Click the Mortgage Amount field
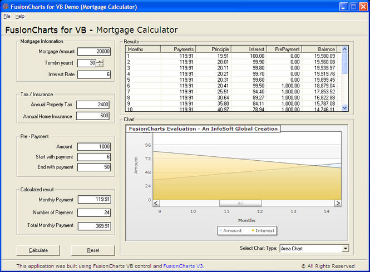Viewport: 370px width, 272px height. (94, 51)
